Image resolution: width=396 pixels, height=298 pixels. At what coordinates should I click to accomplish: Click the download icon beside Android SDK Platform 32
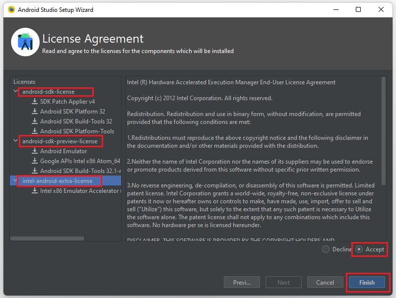(35, 111)
